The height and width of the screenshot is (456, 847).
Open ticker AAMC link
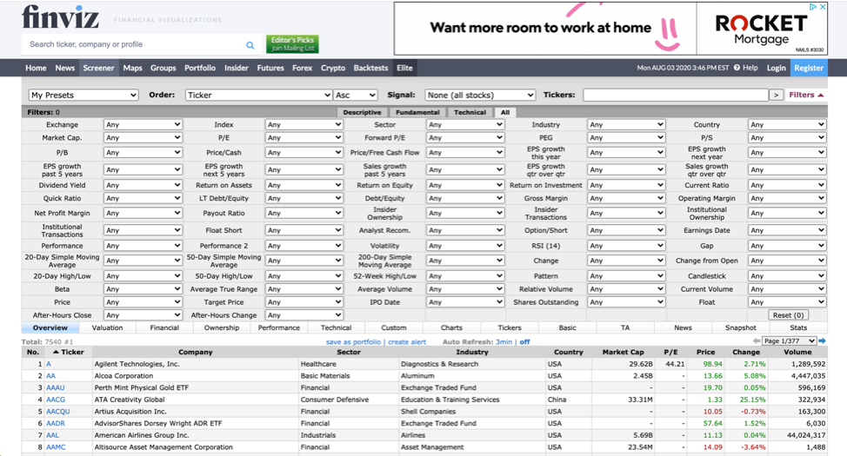(x=56, y=446)
